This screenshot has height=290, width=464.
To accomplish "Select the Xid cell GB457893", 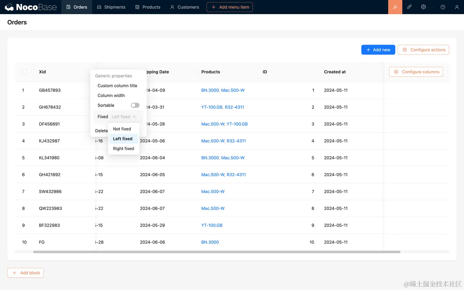I will tap(50, 90).
